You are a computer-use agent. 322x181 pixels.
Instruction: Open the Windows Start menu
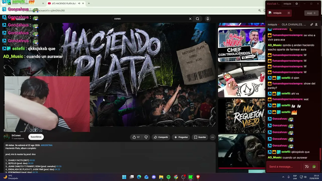pyautogui.click(x=124, y=177)
